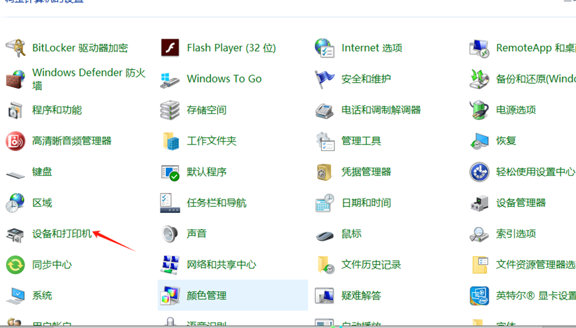576x328 pixels.
Task: Open the 网络和共享中心 icon
Action: [170, 265]
